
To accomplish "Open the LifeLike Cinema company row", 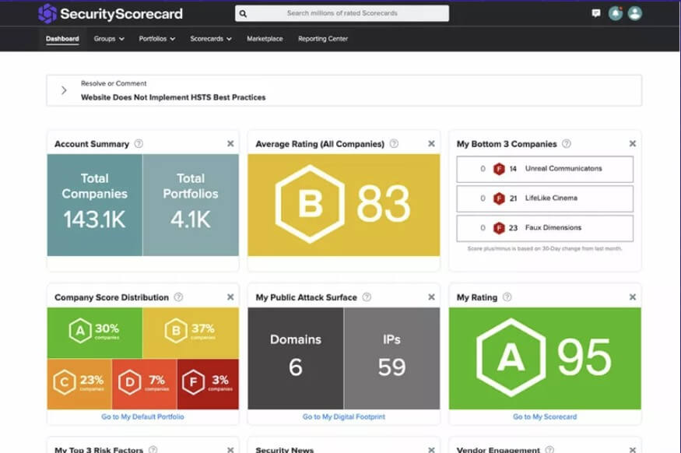I will [x=545, y=198].
